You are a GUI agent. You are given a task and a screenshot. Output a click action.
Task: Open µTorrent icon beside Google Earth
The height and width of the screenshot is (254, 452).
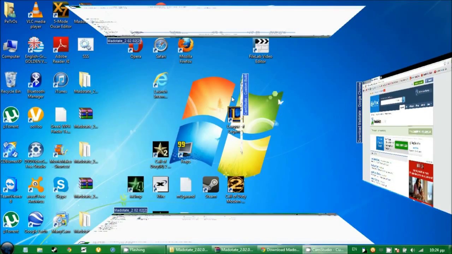coord(11,223)
